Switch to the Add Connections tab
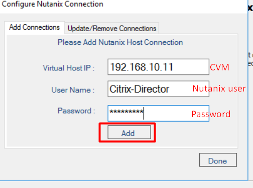 34,27
